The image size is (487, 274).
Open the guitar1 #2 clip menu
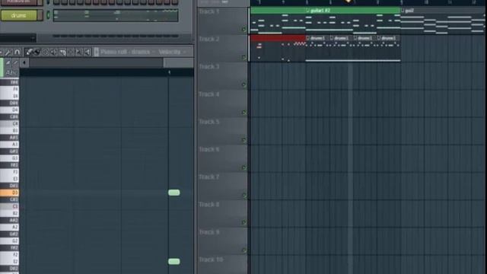(307, 11)
